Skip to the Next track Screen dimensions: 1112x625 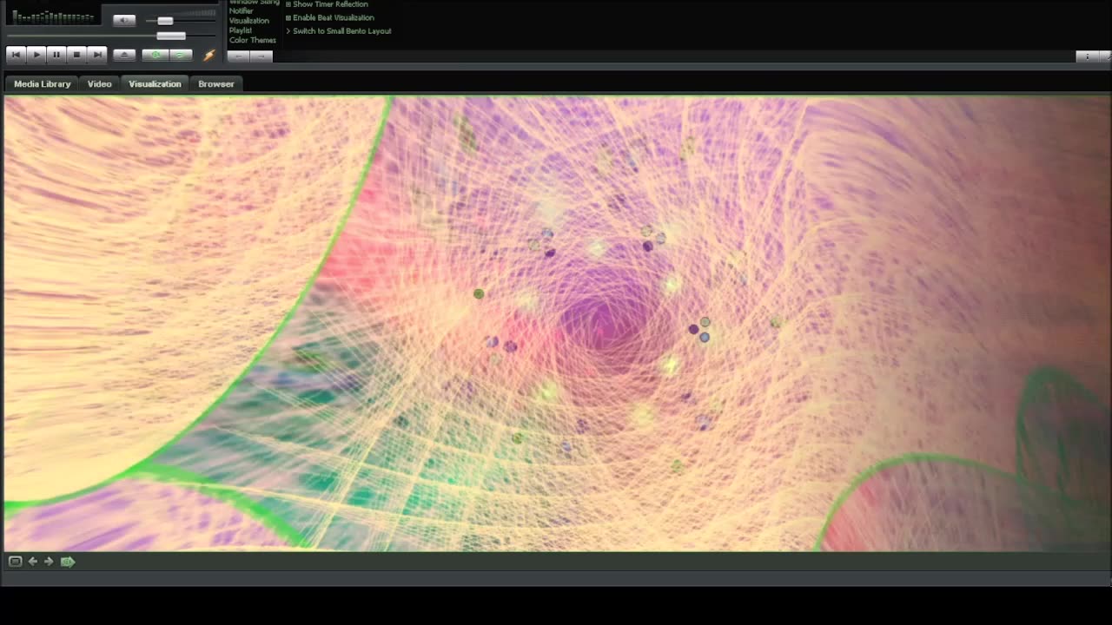tap(97, 55)
